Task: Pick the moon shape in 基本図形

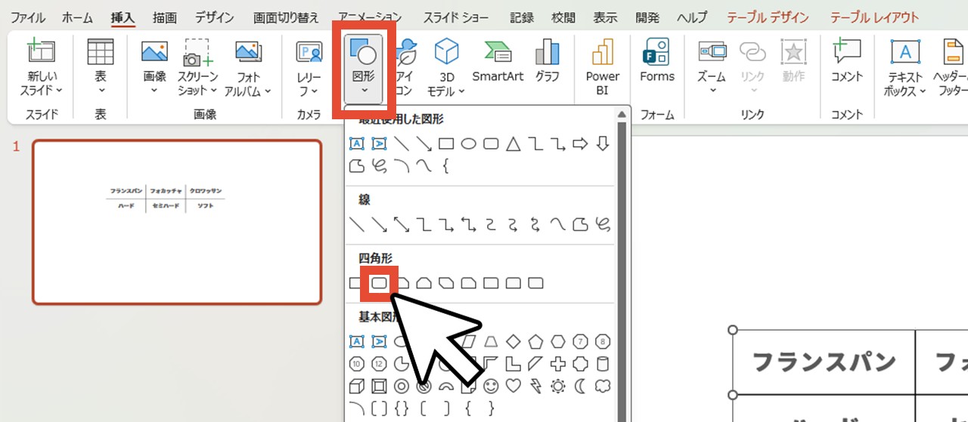Action: [580, 387]
